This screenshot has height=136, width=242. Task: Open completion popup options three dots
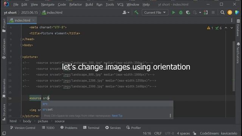tap(170, 116)
